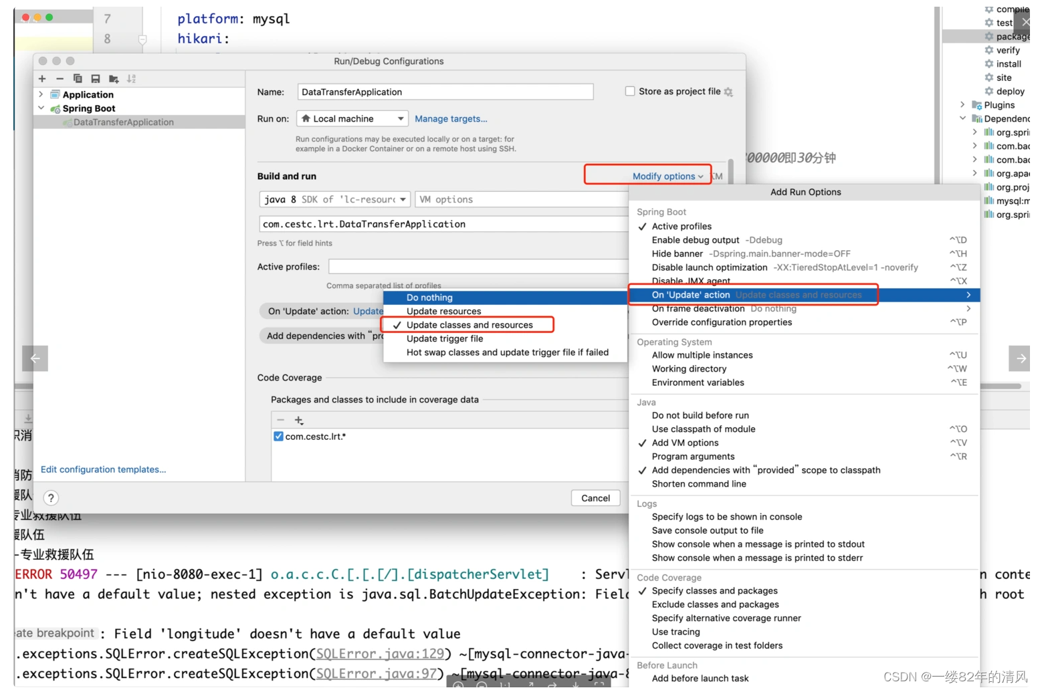This screenshot has height=690, width=1038.
Task: Go to next image with right arrow
Action: pyautogui.click(x=1020, y=358)
